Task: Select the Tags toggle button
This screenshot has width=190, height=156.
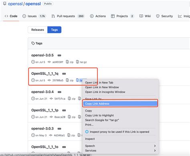Action: click(55, 30)
